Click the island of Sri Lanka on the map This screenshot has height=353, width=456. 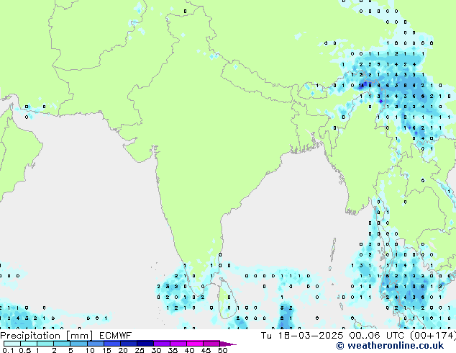click(x=226, y=298)
